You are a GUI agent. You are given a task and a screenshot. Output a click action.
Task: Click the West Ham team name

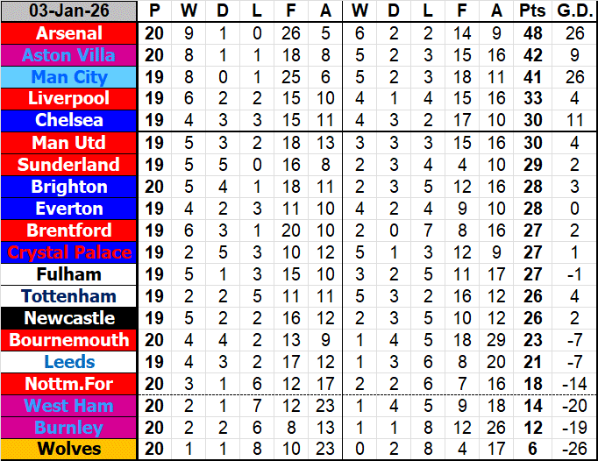(x=69, y=406)
